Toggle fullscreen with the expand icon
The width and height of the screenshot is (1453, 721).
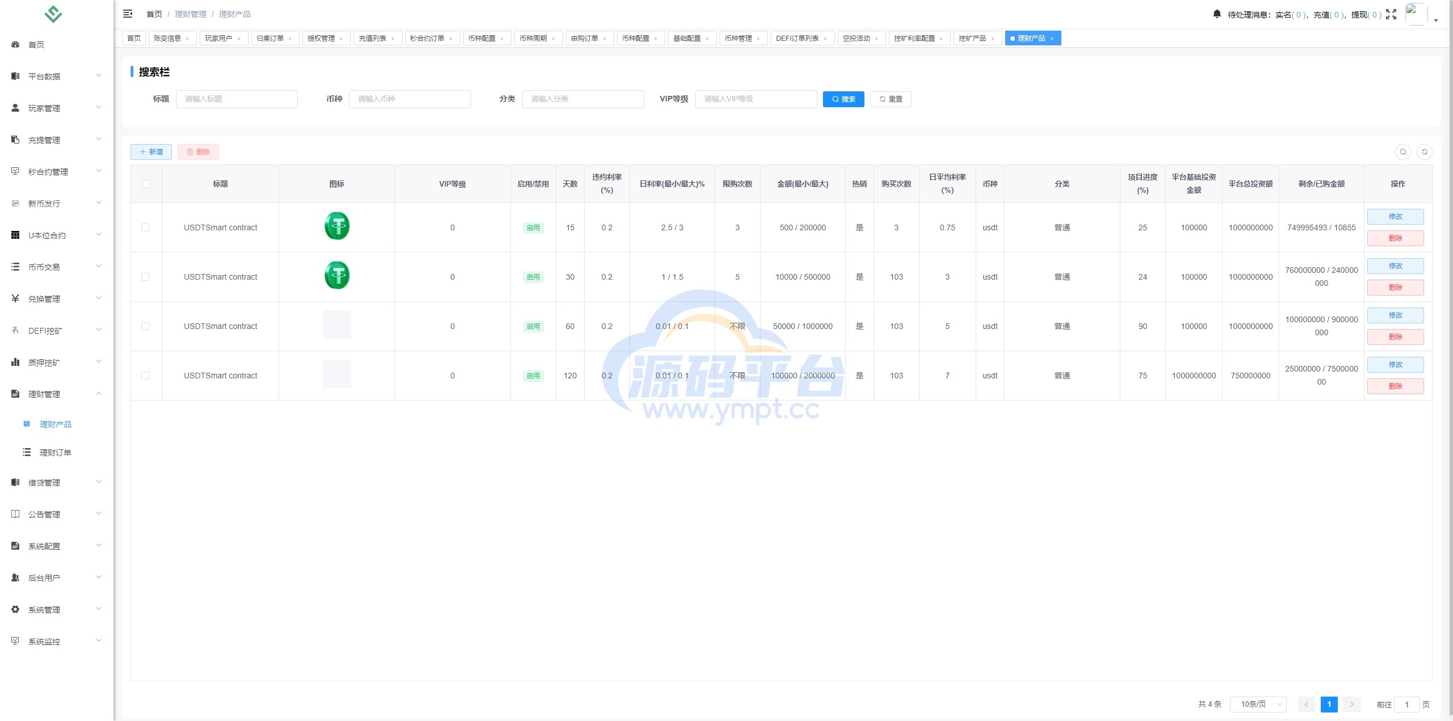click(1391, 14)
